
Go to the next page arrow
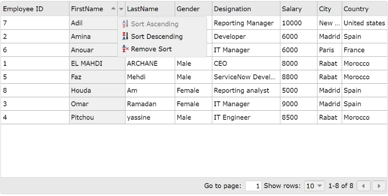379,186
